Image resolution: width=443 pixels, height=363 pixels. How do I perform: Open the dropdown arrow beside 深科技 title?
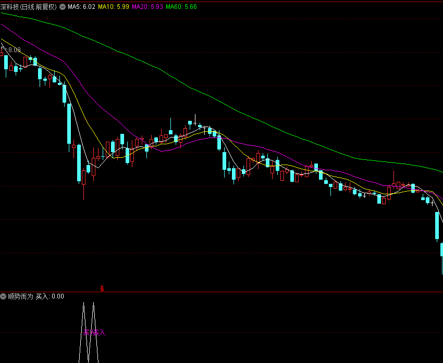(63, 7)
